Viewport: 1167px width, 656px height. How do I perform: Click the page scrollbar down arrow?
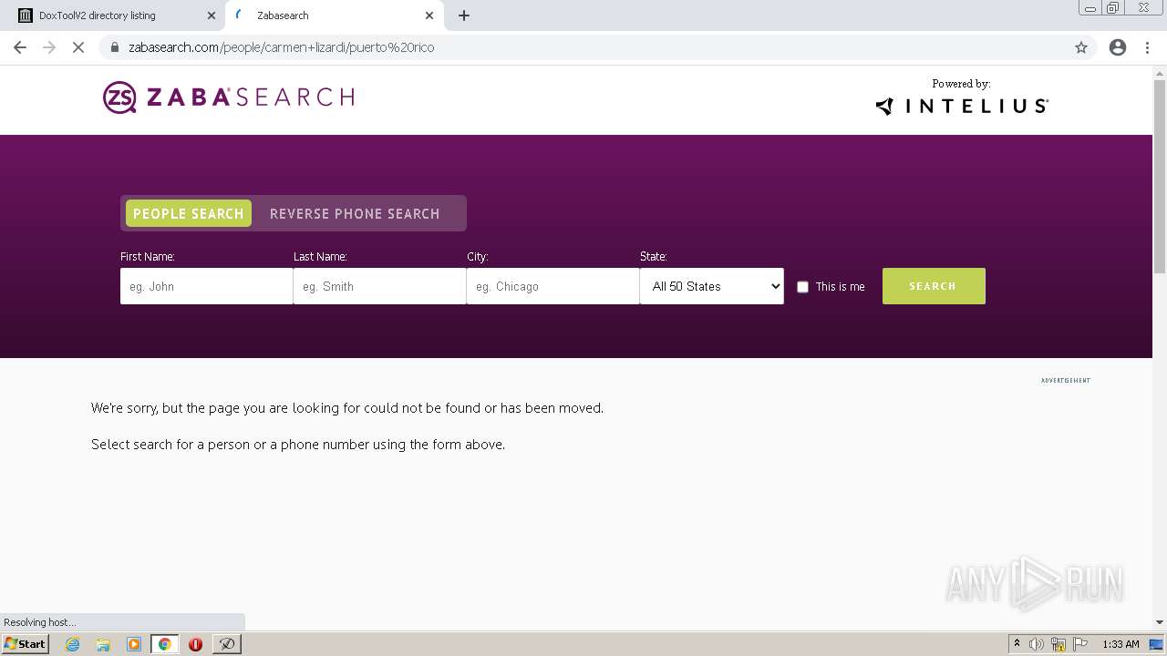[x=1160, y=622]
